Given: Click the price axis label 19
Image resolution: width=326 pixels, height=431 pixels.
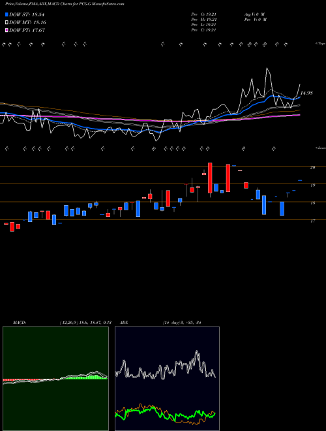Looking at the screenshot, I should pyautogui.click(x=312, y=185).
